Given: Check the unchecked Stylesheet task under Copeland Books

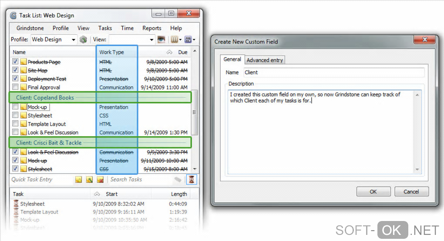Looking at the screenshot, I should click(x=15, y=115).
